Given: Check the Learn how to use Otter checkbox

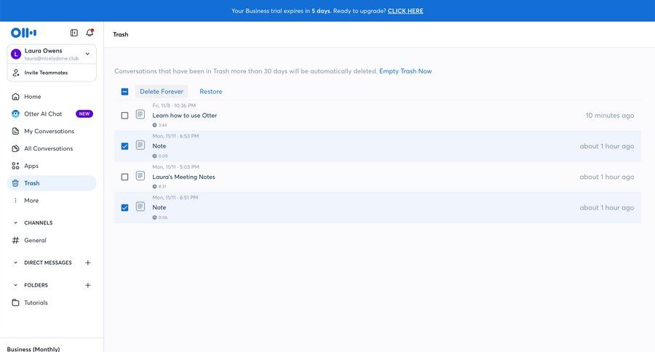Looking at the screenshot, I should (124, 115).
